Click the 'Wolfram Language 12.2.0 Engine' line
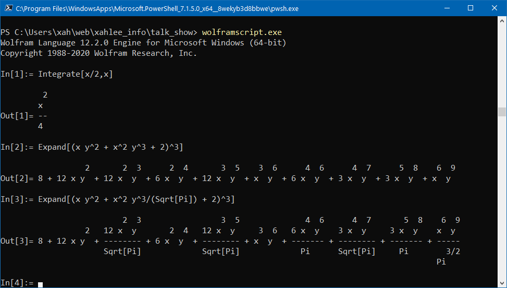507x288 pixels. [143, 43]
